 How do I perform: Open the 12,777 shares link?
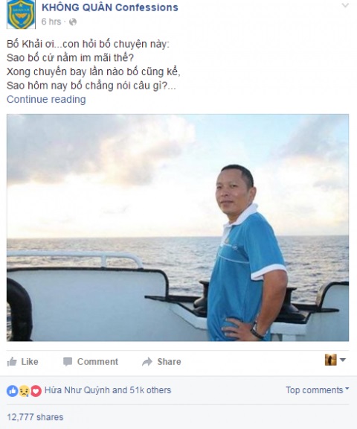click(x=35, y=417)
